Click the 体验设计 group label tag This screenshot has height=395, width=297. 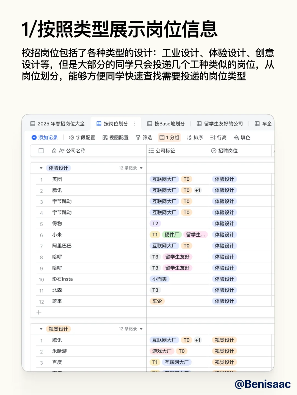58,168
